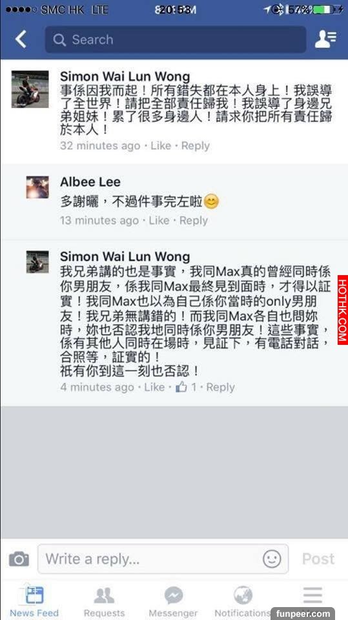Tap the magnifier icon in search bar
This screenshot has width=348, height=620.
pyautogui.click(x=59, y=39)
